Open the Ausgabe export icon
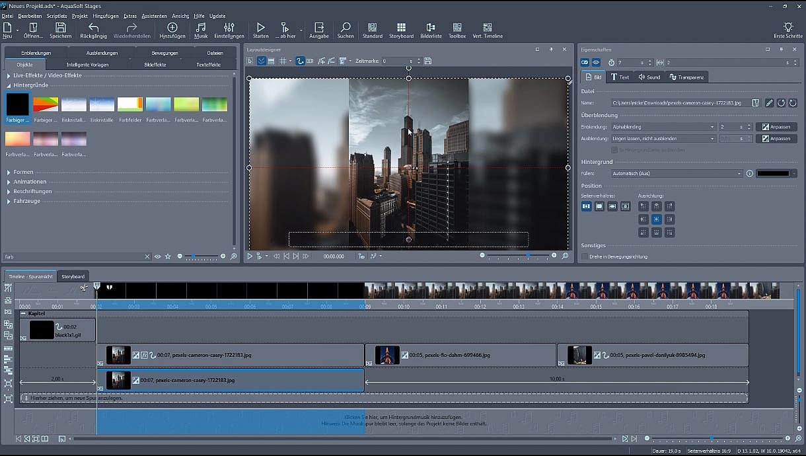This screenshot has height=456, width=806. pos(318,29)
